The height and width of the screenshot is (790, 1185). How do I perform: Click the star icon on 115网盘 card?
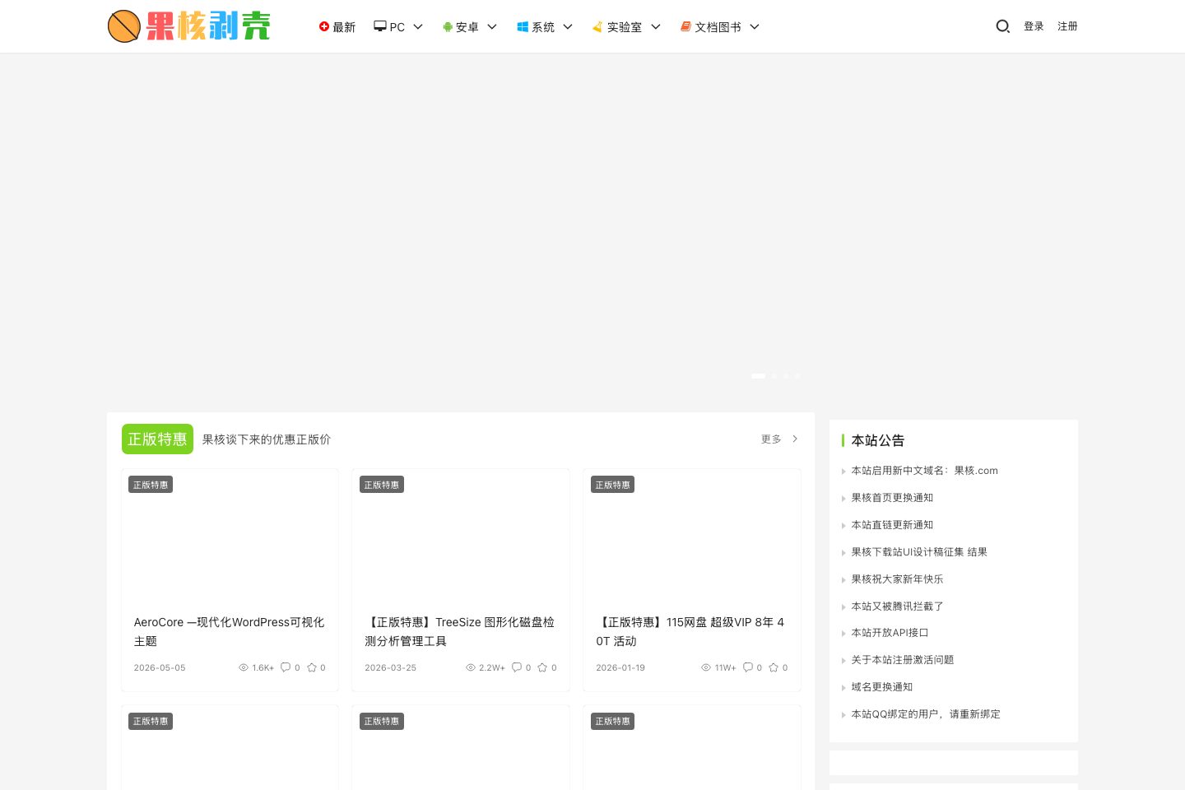(774, 667)
